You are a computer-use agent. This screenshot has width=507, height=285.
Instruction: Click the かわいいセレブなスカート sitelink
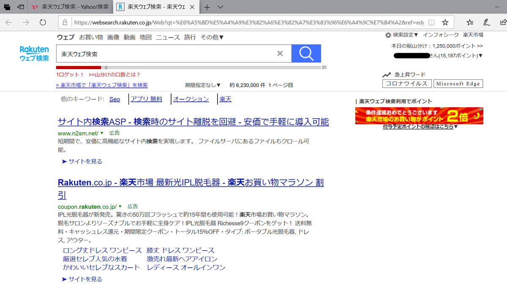[x=101, y=267]
